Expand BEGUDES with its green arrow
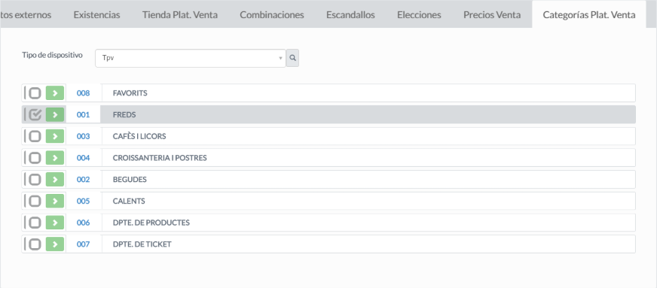This screenshot has height=288, width=657. click(x=55, y=179)
